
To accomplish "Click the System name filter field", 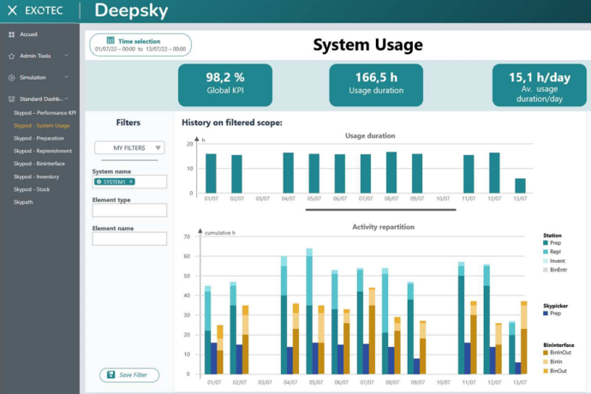I will [x=129, y=182].
